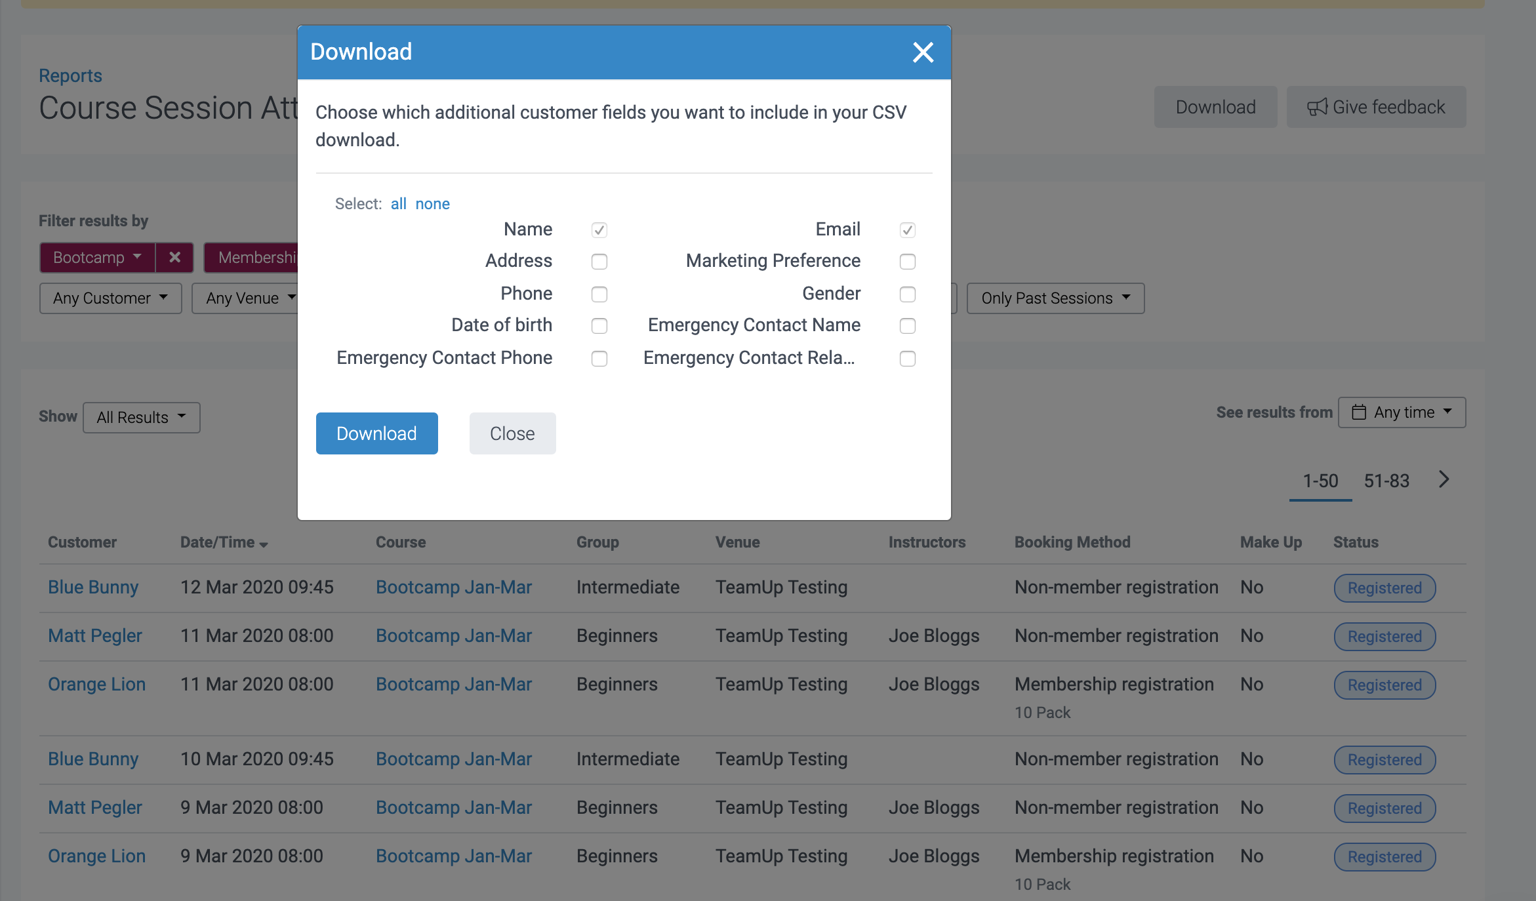Click the Give feedback megaphone icon
Viewport: 1536px width, 901px height.
(1317, 107)
